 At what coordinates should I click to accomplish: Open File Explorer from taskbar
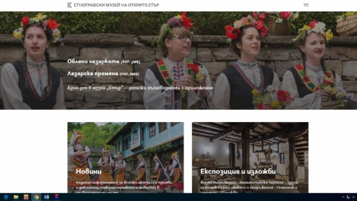16,197
